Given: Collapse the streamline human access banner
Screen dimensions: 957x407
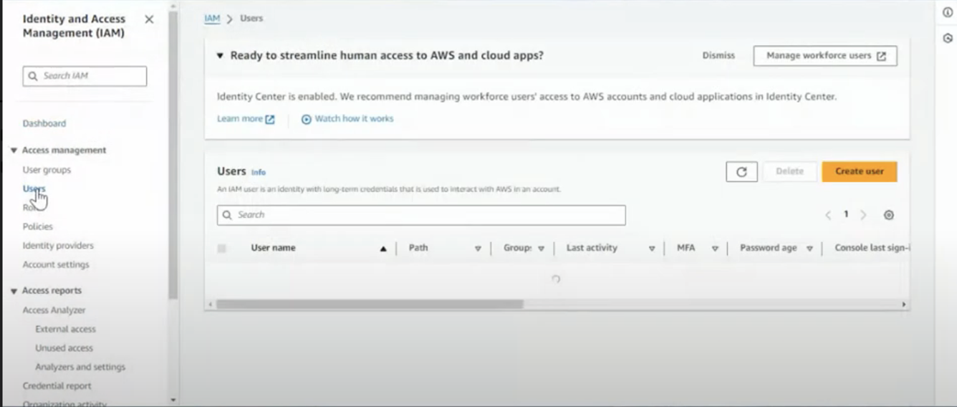Looking at the screenshot, I should coord(221,55).
